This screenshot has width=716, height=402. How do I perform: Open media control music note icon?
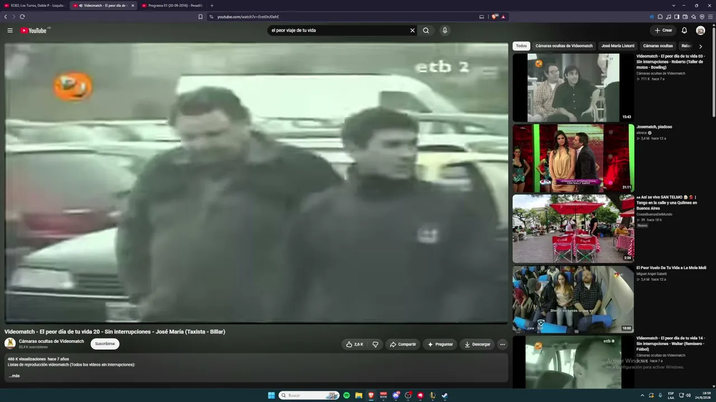point(668,17)
